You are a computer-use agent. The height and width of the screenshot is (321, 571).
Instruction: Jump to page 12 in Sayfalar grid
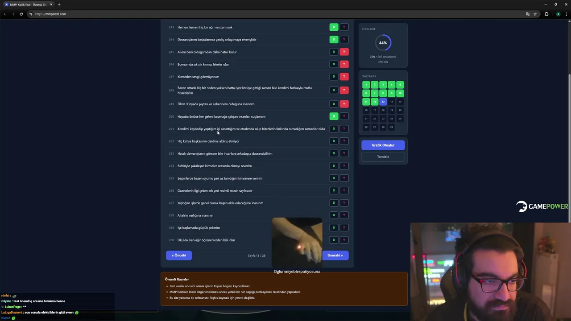374,102
